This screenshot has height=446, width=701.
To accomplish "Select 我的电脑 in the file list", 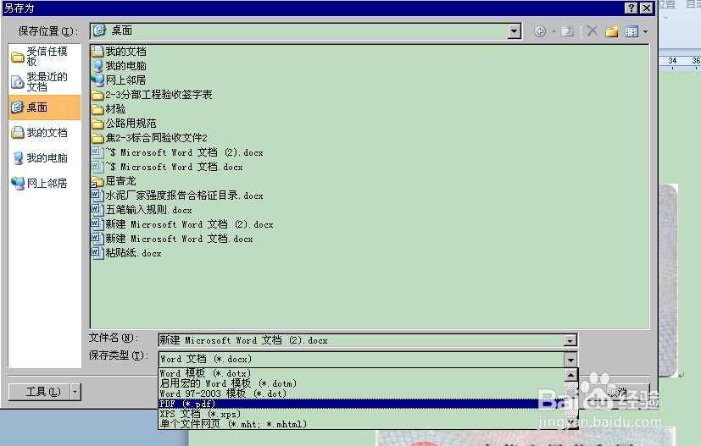I will pyautogui.click(x=120, y=66).
